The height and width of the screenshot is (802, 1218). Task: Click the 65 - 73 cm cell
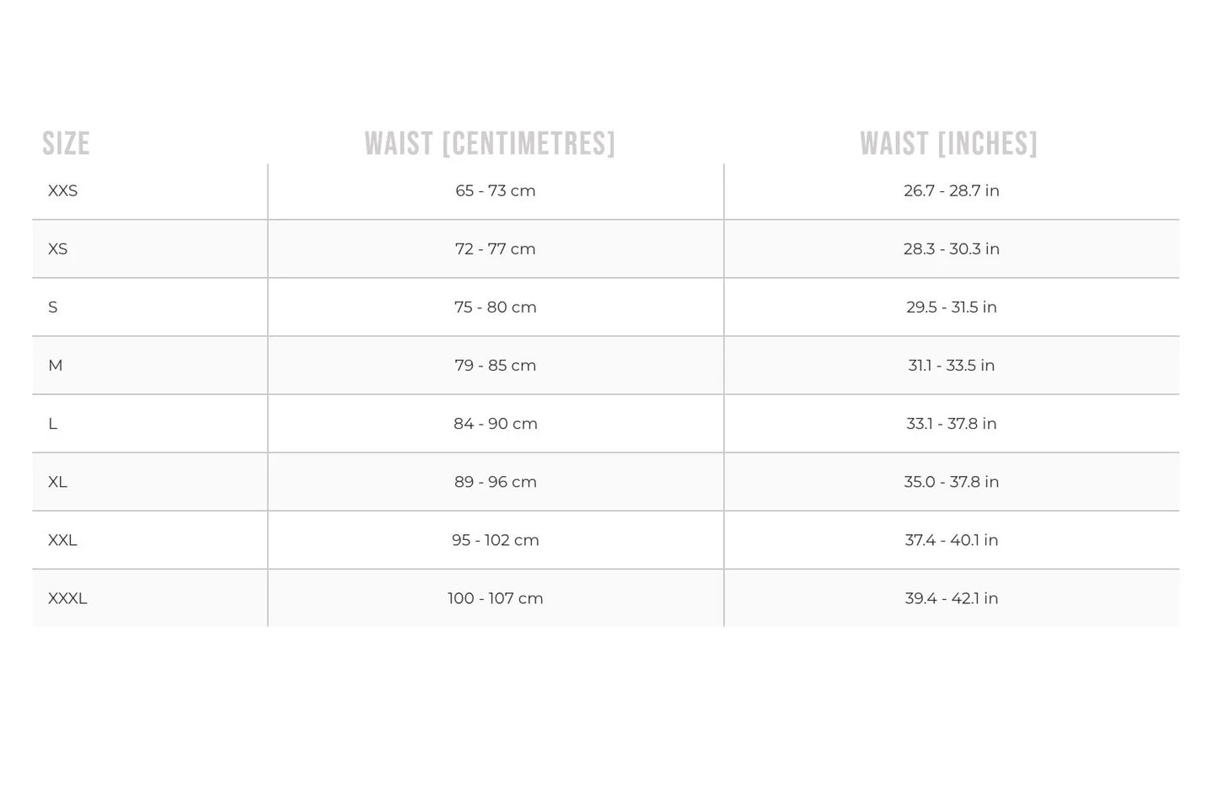click(x=496, y=191)
